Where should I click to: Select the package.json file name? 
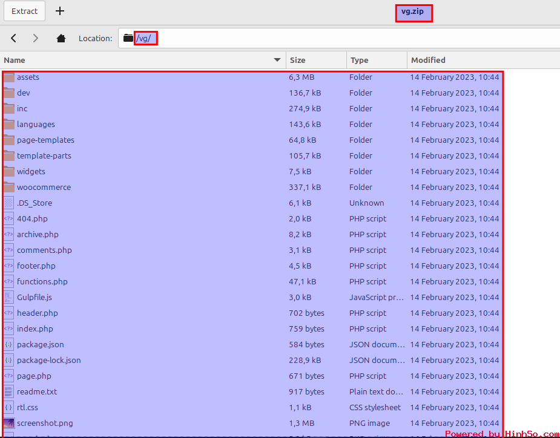point(41,344)
